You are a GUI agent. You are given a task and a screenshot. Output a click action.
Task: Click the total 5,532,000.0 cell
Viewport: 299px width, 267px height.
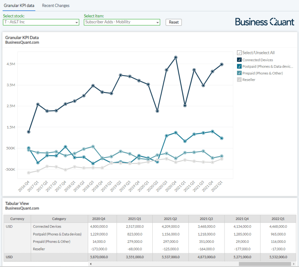pos(278,257)
